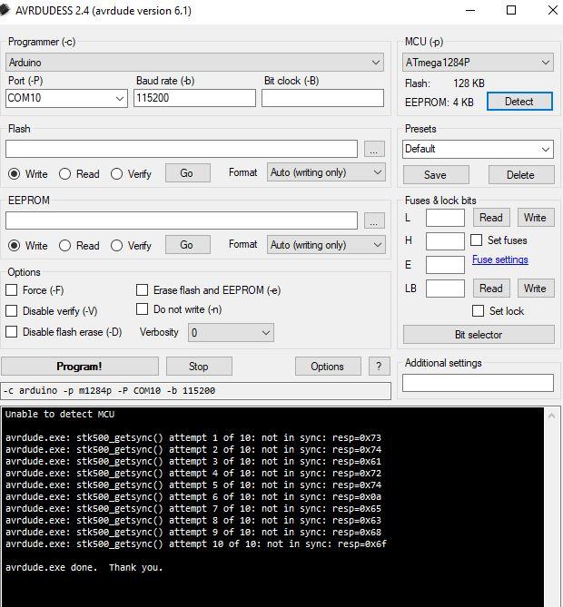Screen dimensions: 563x607
Task: Browse for an EEPROM file
Action: click(x=374, y=220)
